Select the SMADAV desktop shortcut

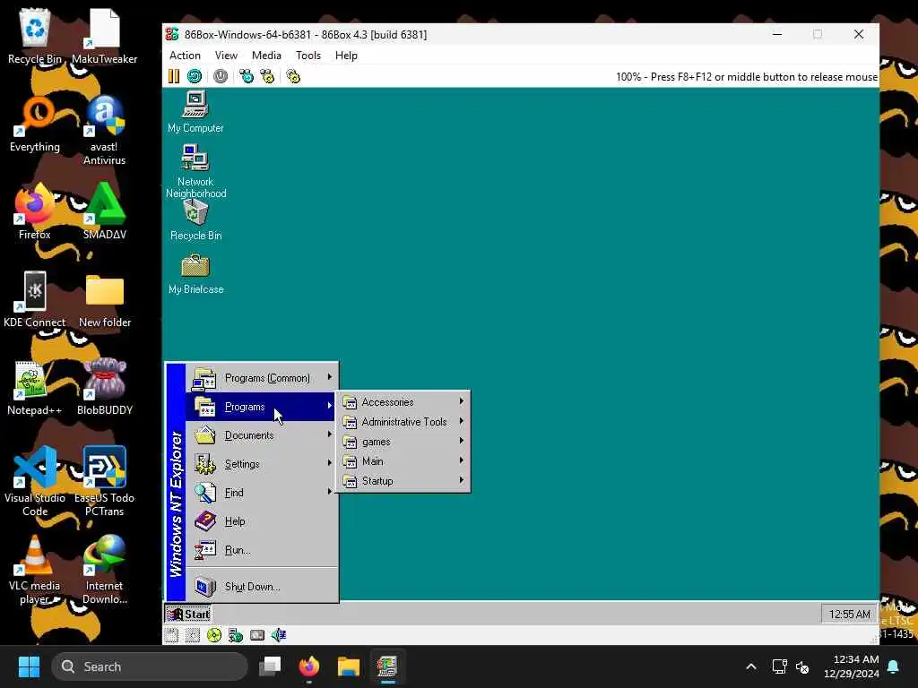105,211
